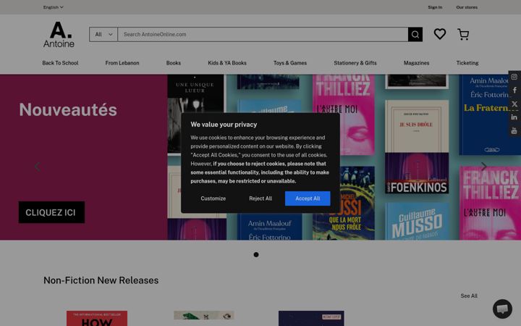Open the LinkedIn sidebar icon

tap(514, 117)
